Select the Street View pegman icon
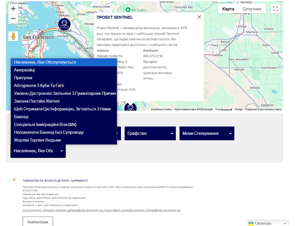 coord(13,36)
